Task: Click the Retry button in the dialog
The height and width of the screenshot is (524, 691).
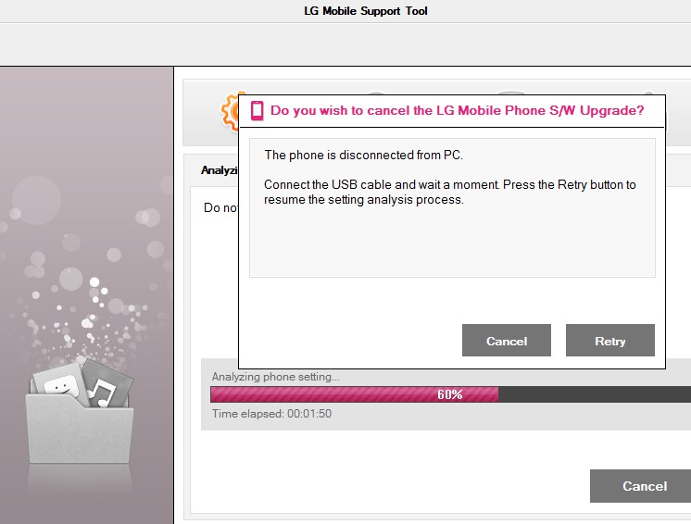Action: click(x=609, y=341)
